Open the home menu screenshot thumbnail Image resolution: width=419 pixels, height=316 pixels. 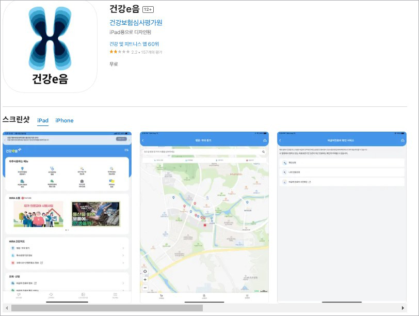pos(67,217)
